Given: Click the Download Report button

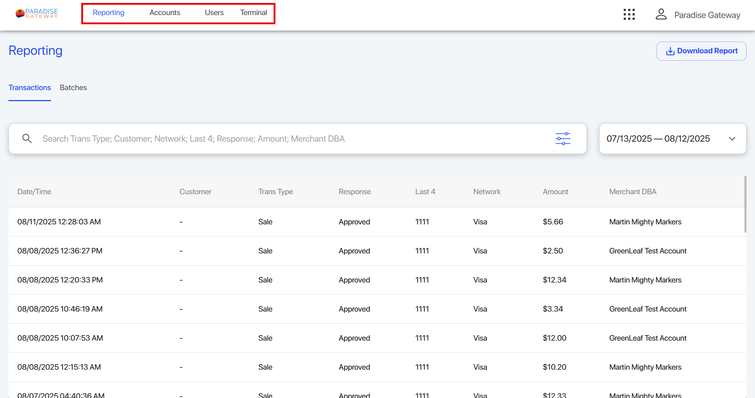Looking at the screenshot, I should 701,51.
